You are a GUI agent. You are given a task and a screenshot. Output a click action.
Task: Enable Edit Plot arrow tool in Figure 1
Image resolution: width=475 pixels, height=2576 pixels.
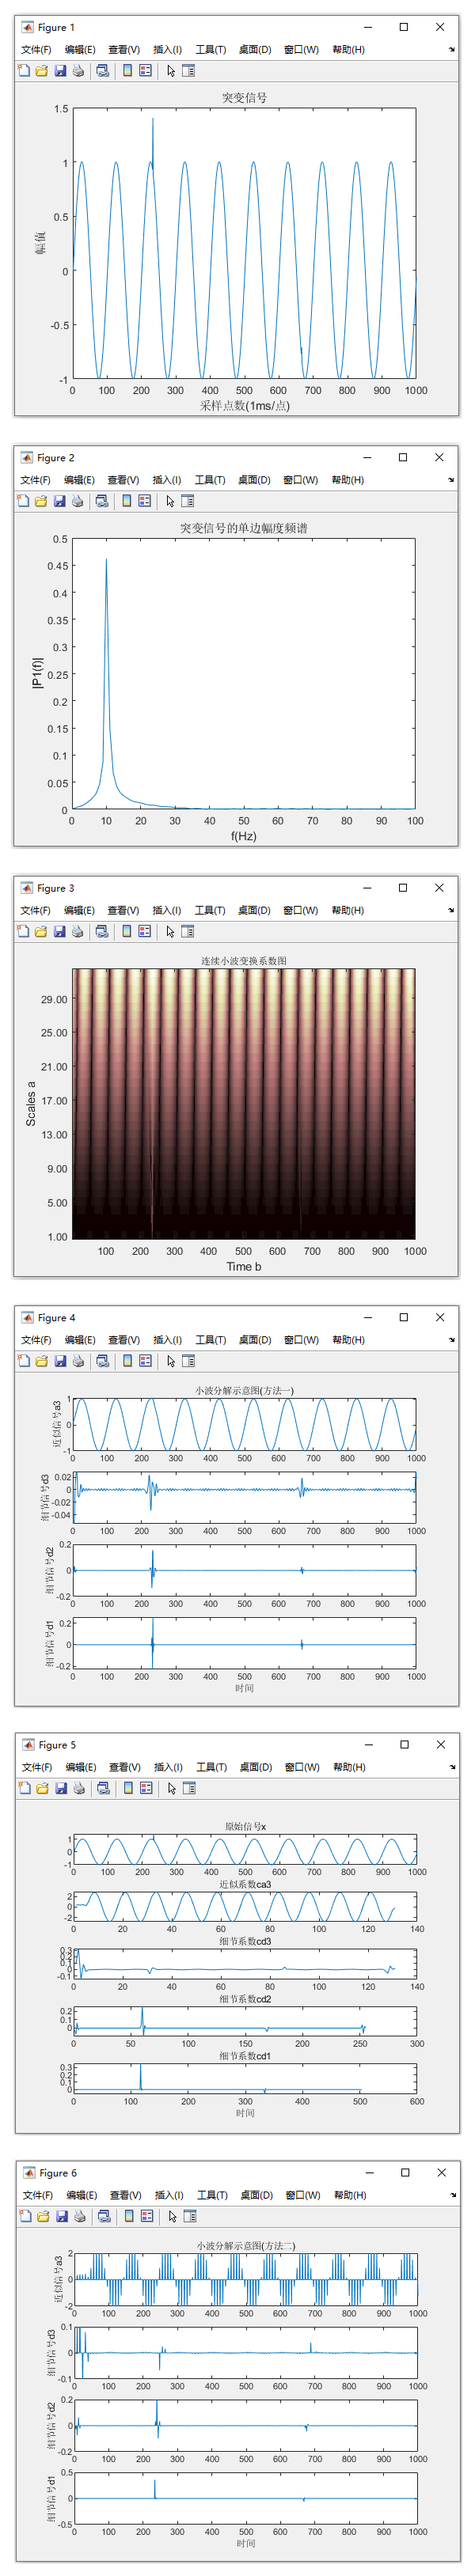[x=171, y=71]
